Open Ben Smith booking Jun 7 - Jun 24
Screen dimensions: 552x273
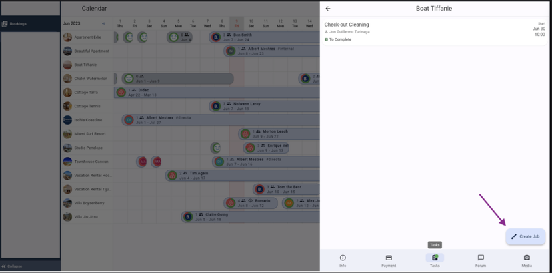point(265,37)
